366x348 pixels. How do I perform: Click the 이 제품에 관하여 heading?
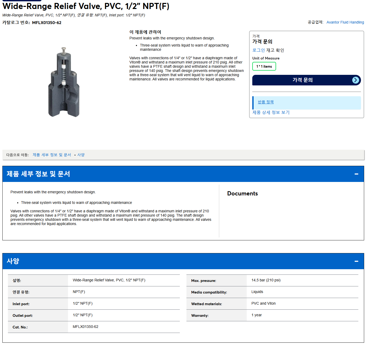pos(145,32)
